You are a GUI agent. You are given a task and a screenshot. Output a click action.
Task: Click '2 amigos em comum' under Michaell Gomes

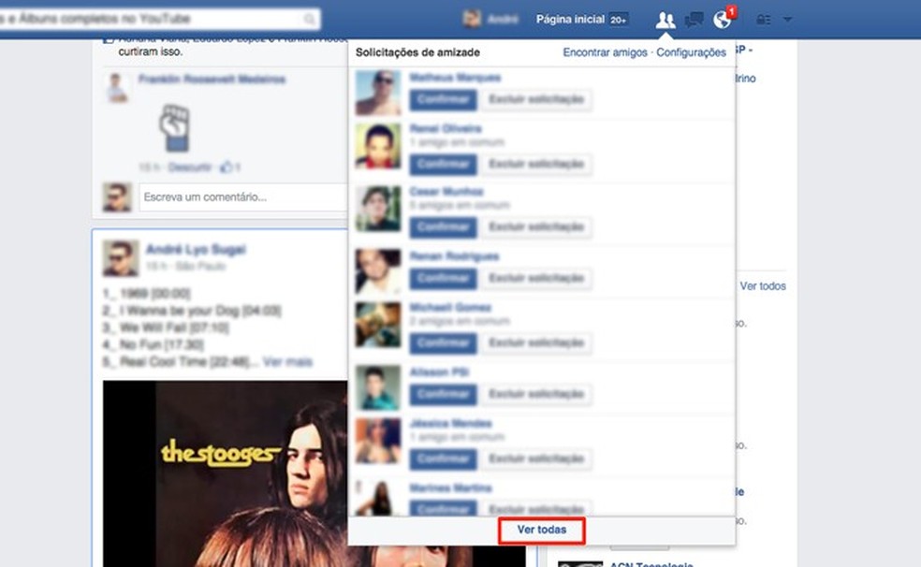click(460, 321)
